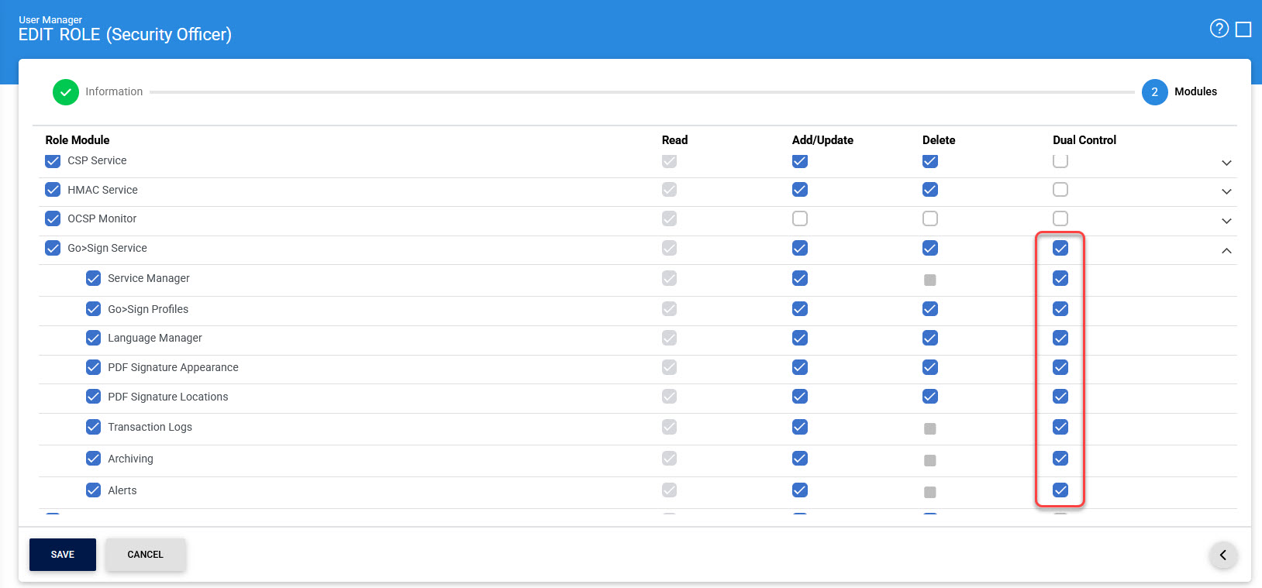Expand the CSP Service row
The width and height of the screenshot is (1262, 588).
point(1226,163)
